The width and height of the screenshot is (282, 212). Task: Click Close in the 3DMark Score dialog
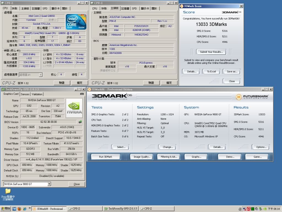(x=232, y=81)
